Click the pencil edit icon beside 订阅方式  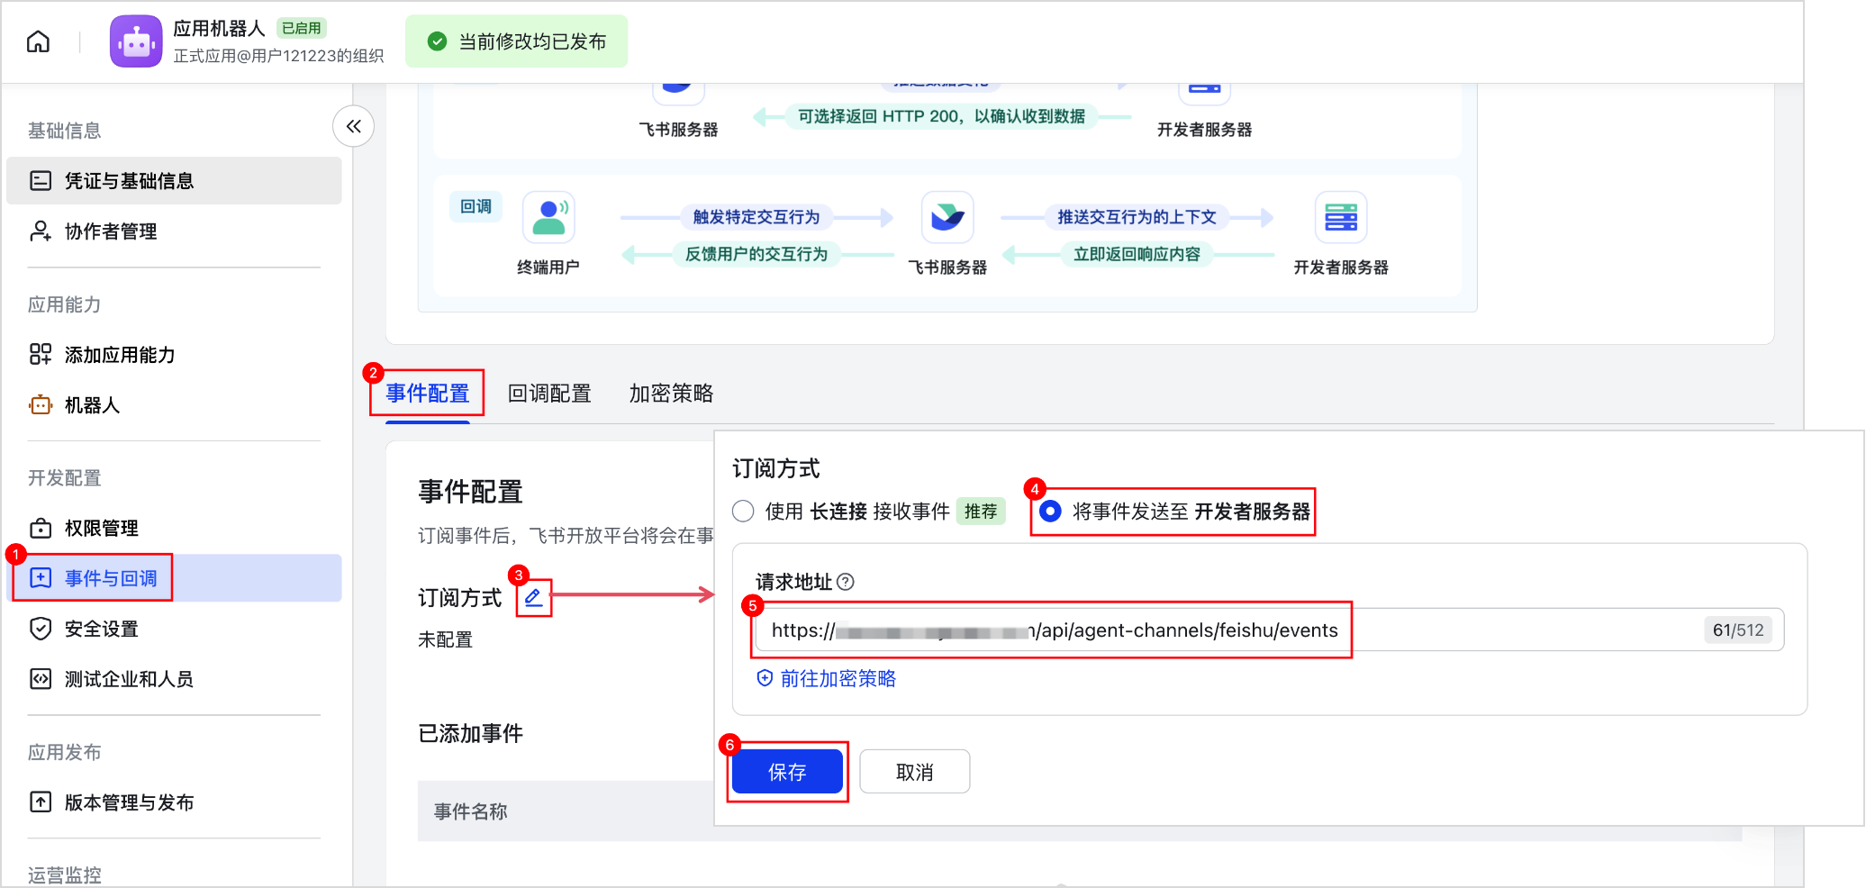533,597
